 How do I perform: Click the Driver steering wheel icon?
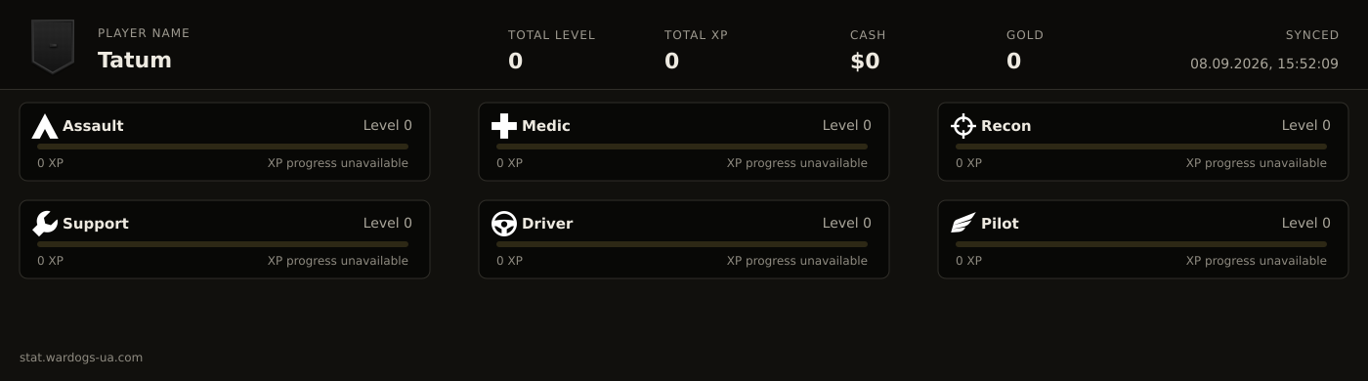pyautogui.click(x=504, y=224)
